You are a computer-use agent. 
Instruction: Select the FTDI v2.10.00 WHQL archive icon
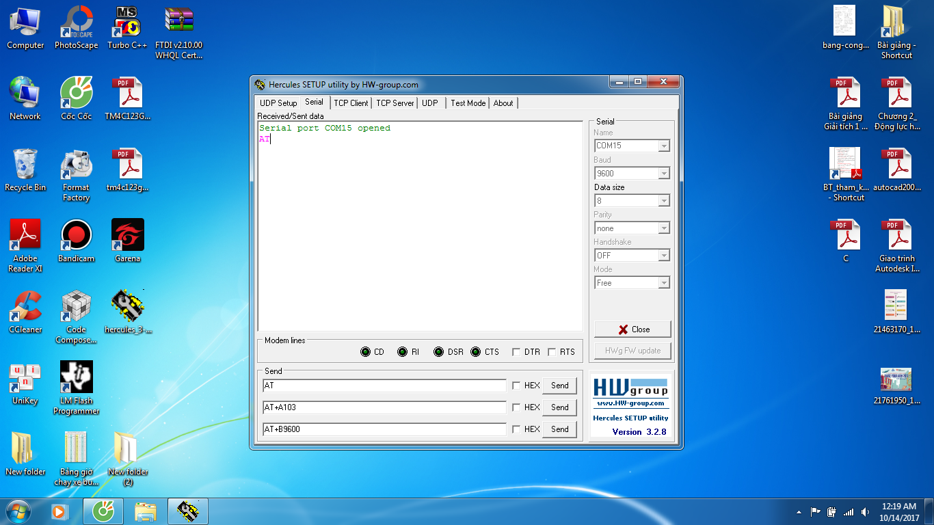coord(179,33)
